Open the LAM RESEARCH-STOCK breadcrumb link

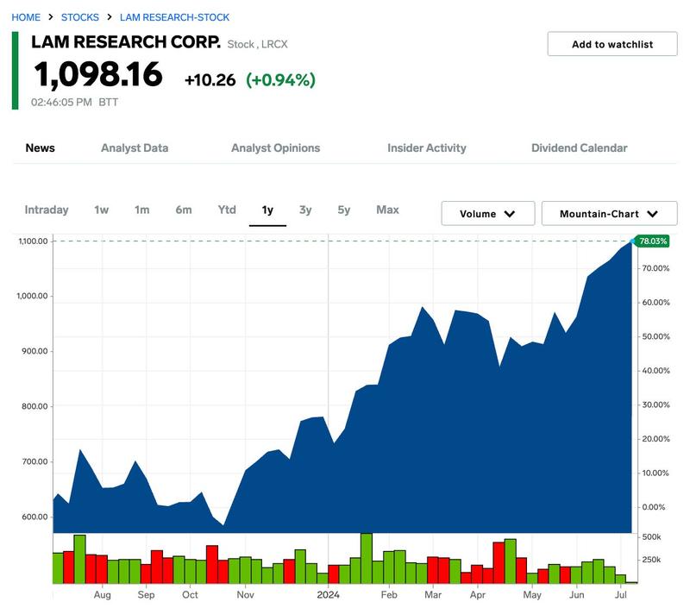click(x=175, y=17)
